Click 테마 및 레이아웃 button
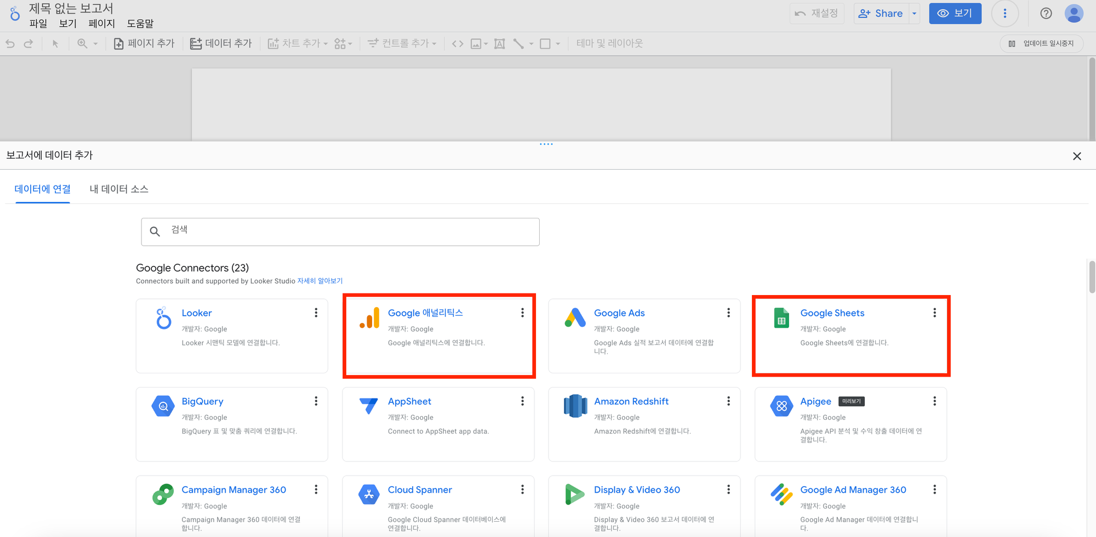The height and width of the screenshot is (537, 1096). pyautogui.click(x=609, y=43)
